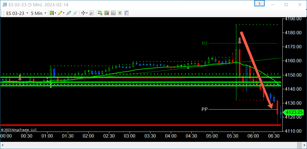Click the horizontal scrollbar left arrow
The height and width of the screenshot is (149, 307).
tap(3, 145)
